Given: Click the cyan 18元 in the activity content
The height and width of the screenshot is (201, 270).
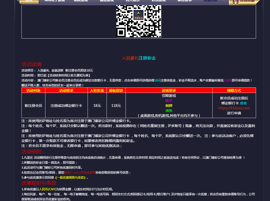Looking at the screenshot, I should (157, 80).
